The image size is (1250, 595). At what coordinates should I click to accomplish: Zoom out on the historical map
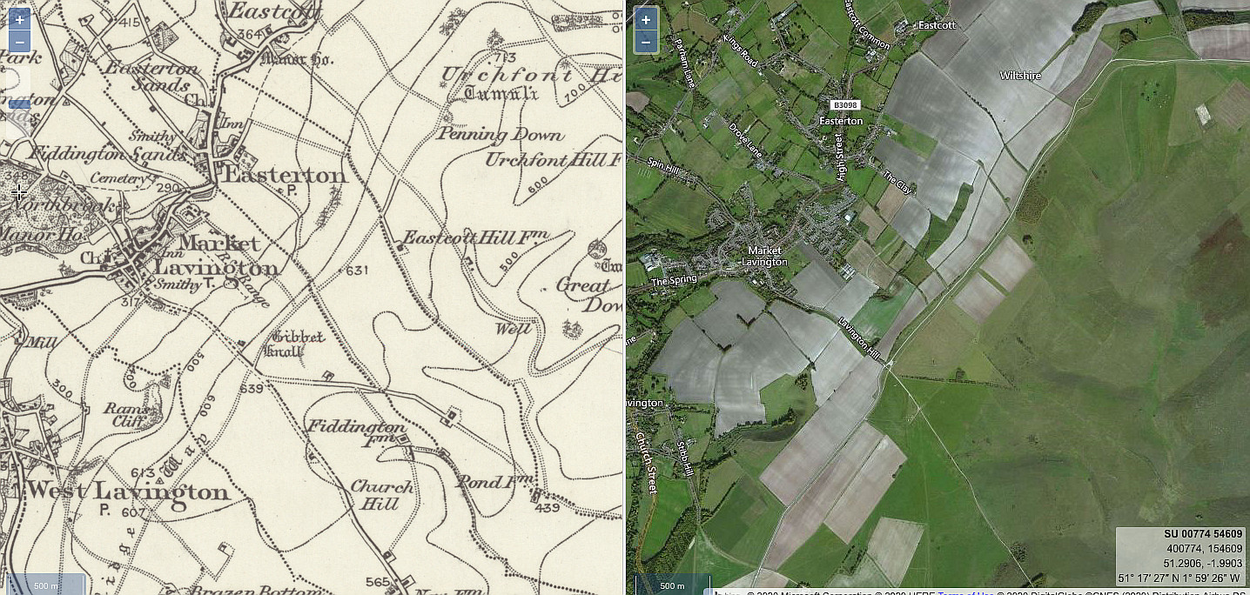coord(19,41)
